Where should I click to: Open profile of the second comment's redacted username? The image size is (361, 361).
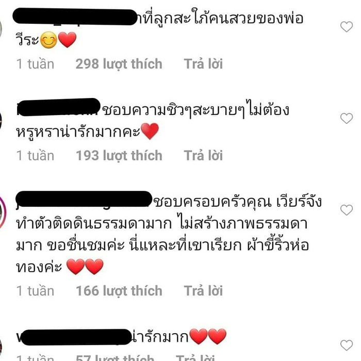click(x=58, y=107)
